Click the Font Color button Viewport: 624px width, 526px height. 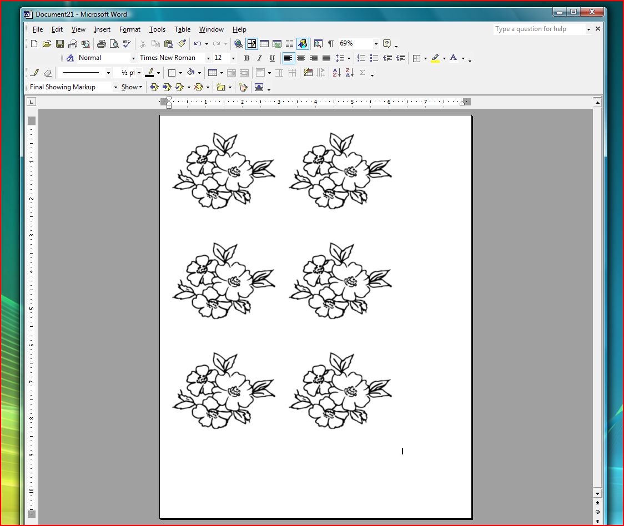click(453, 58)
